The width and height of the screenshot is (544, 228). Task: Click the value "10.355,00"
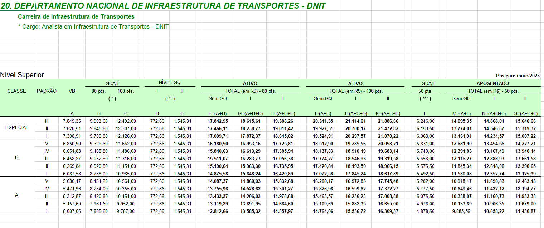click(126, 189)
